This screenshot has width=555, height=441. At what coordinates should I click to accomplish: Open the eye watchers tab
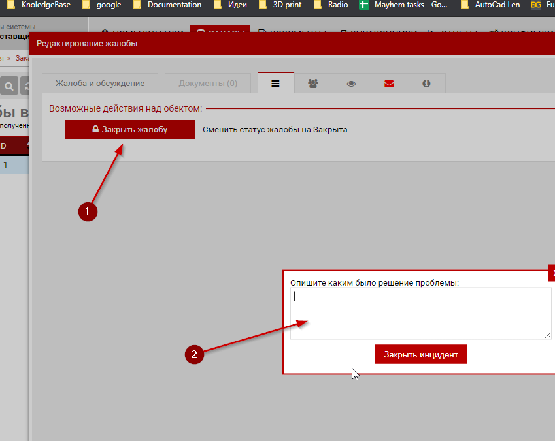[x=352, y=84]
